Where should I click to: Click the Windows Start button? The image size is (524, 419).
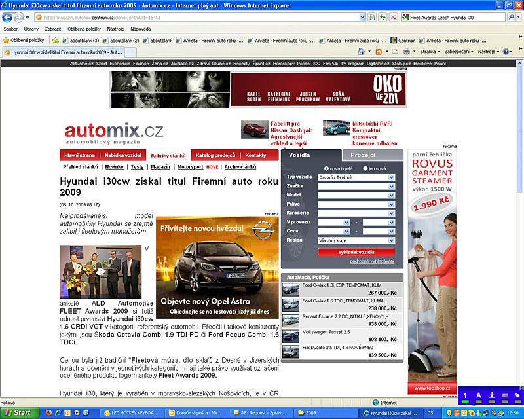(20, 413)
